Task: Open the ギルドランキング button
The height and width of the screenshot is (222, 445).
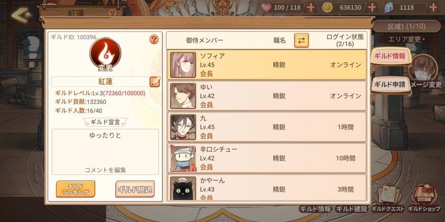Action: [76, 189]
